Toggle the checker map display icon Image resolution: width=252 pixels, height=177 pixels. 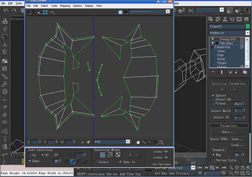[120, 12]
